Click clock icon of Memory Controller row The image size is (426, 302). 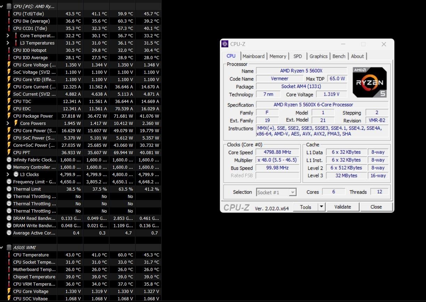click(9, 167)
